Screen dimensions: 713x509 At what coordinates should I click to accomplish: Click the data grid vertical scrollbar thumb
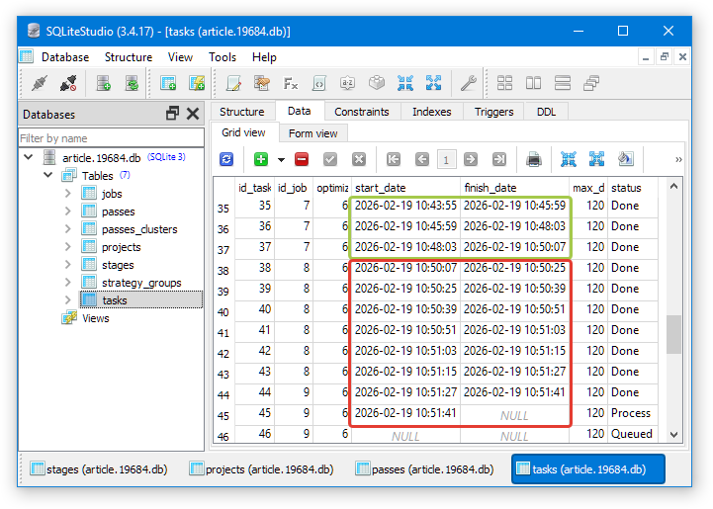[673, 334]
